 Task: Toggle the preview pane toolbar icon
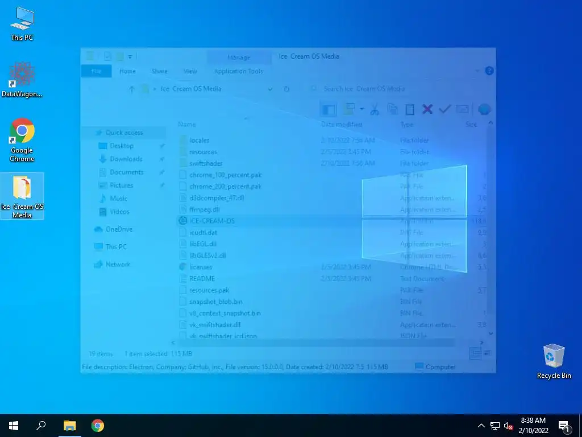329,110
